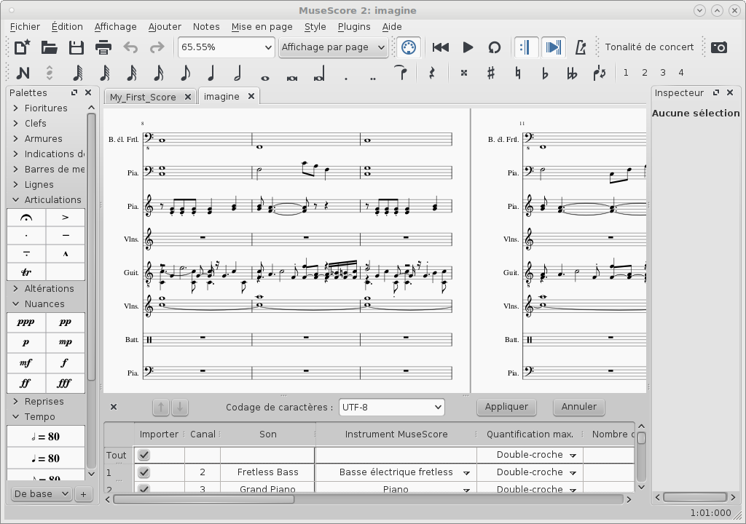Open a score file from folder icon
Screen dimensions: 746x524
pyautogui.click(x=49, y=47)
